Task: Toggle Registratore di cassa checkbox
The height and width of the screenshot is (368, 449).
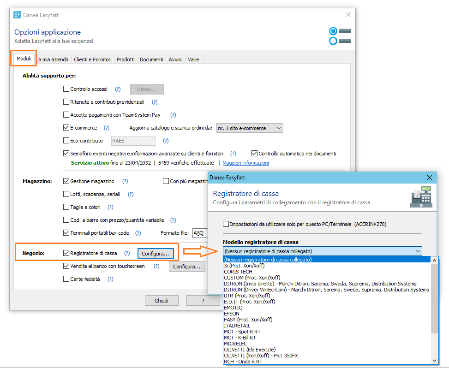Action: (x=66, y=253)
